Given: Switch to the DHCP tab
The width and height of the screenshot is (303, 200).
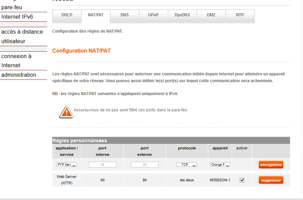Looking at the screenshot, I should (67, 16).
